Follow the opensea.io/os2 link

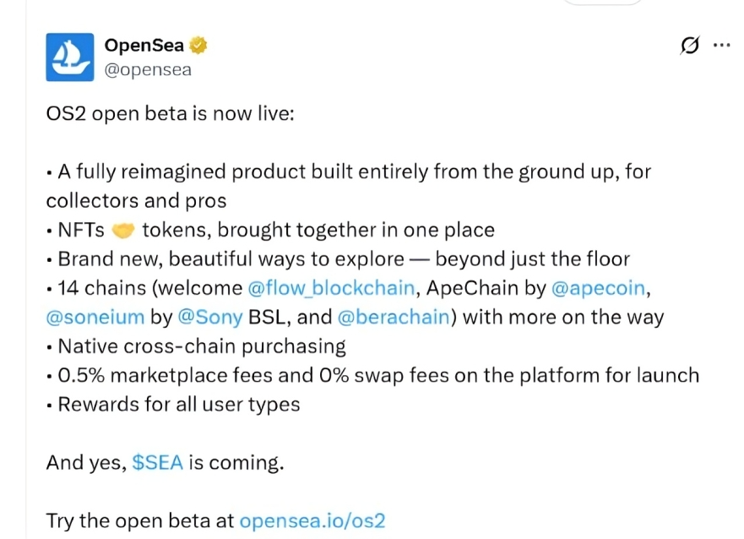coord(312,521)
